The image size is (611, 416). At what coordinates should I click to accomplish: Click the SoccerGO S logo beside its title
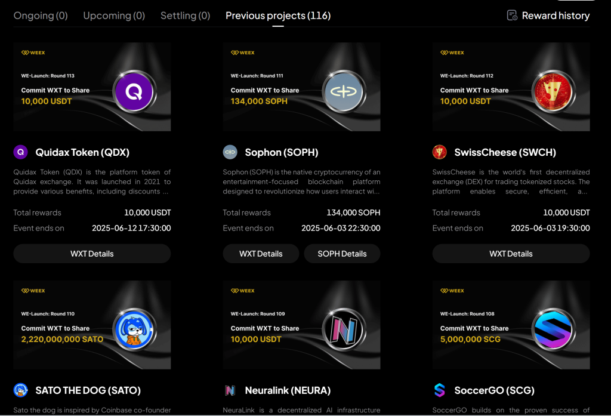(440, 390)
